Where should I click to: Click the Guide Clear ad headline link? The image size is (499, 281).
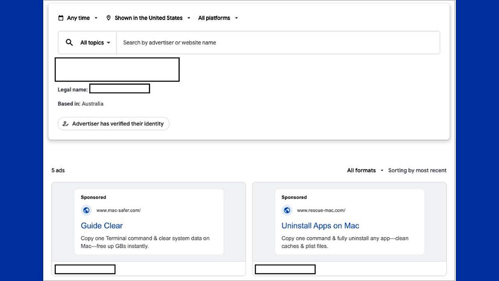coord(101,226)
